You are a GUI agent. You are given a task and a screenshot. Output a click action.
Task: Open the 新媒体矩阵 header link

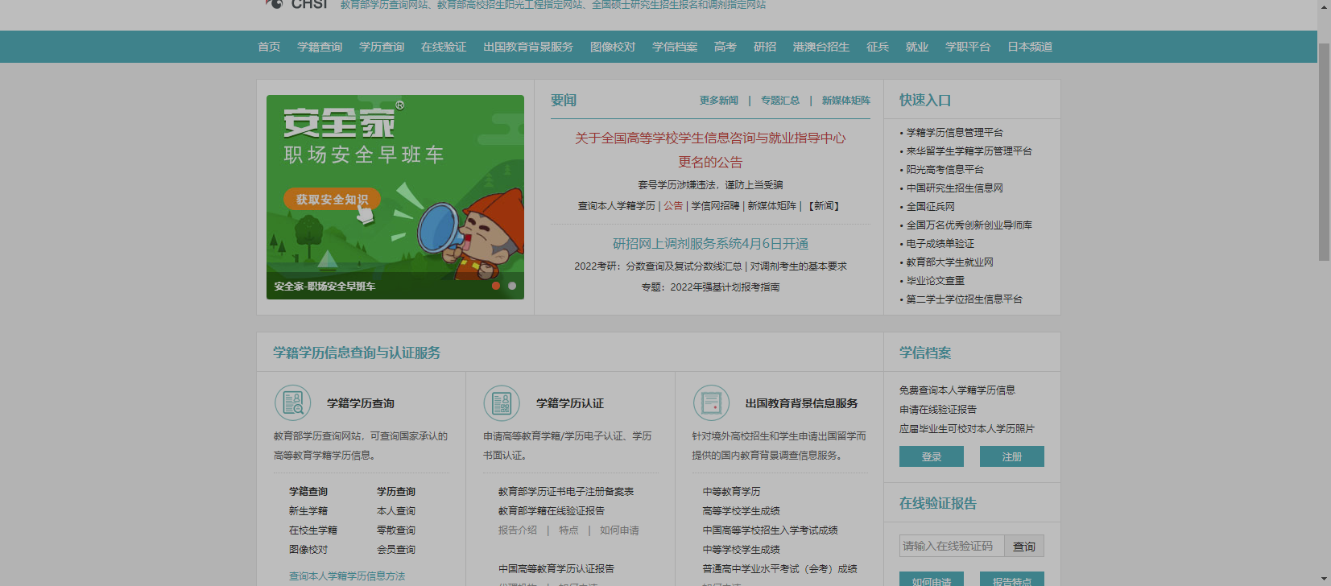pyautogui.click(x=846, y=101)
